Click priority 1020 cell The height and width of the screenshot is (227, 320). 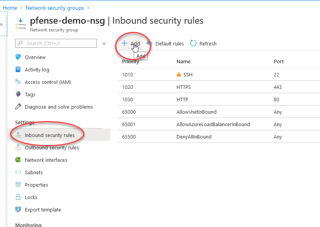[x=128, y=87]
